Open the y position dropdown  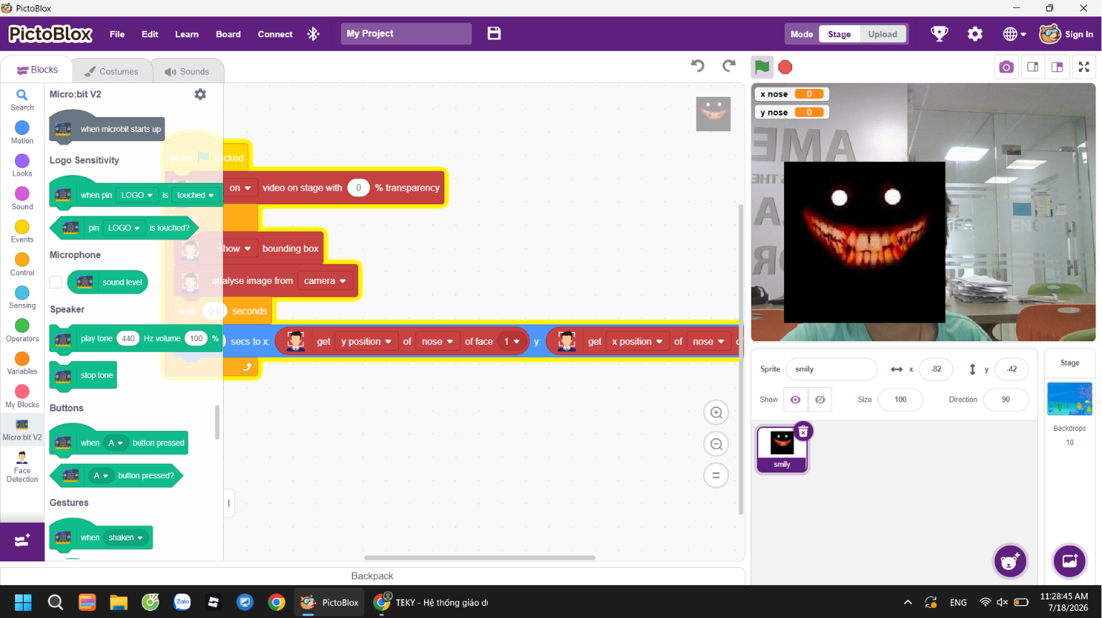tap(366, 341)
